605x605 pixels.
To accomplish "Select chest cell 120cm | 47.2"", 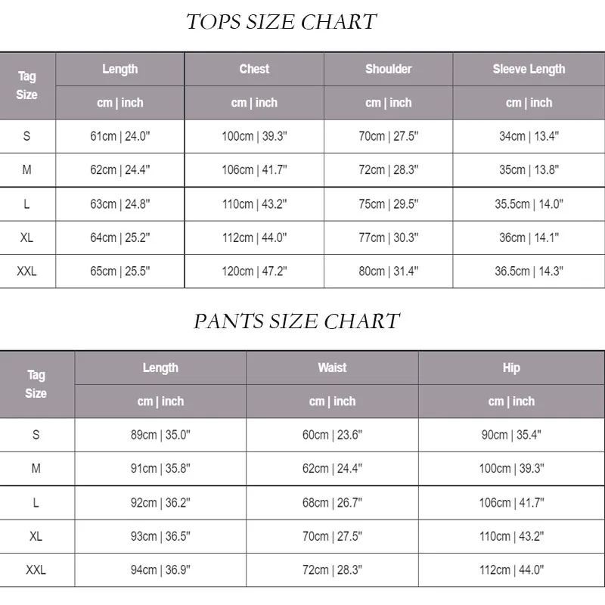I will [254, 271].
